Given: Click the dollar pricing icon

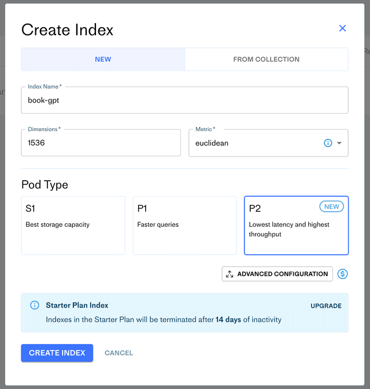Looking at the screenshot, I should click(342, 274).
